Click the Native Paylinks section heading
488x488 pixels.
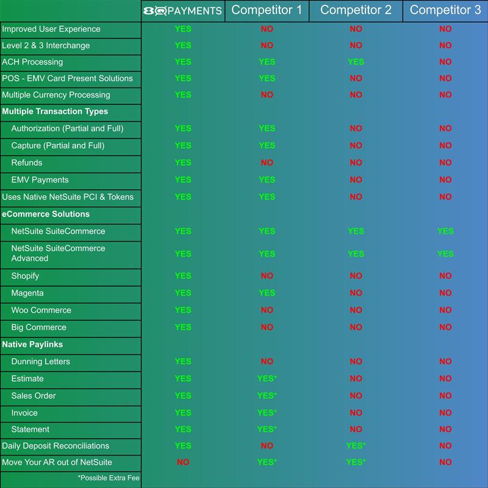[32, 345]
